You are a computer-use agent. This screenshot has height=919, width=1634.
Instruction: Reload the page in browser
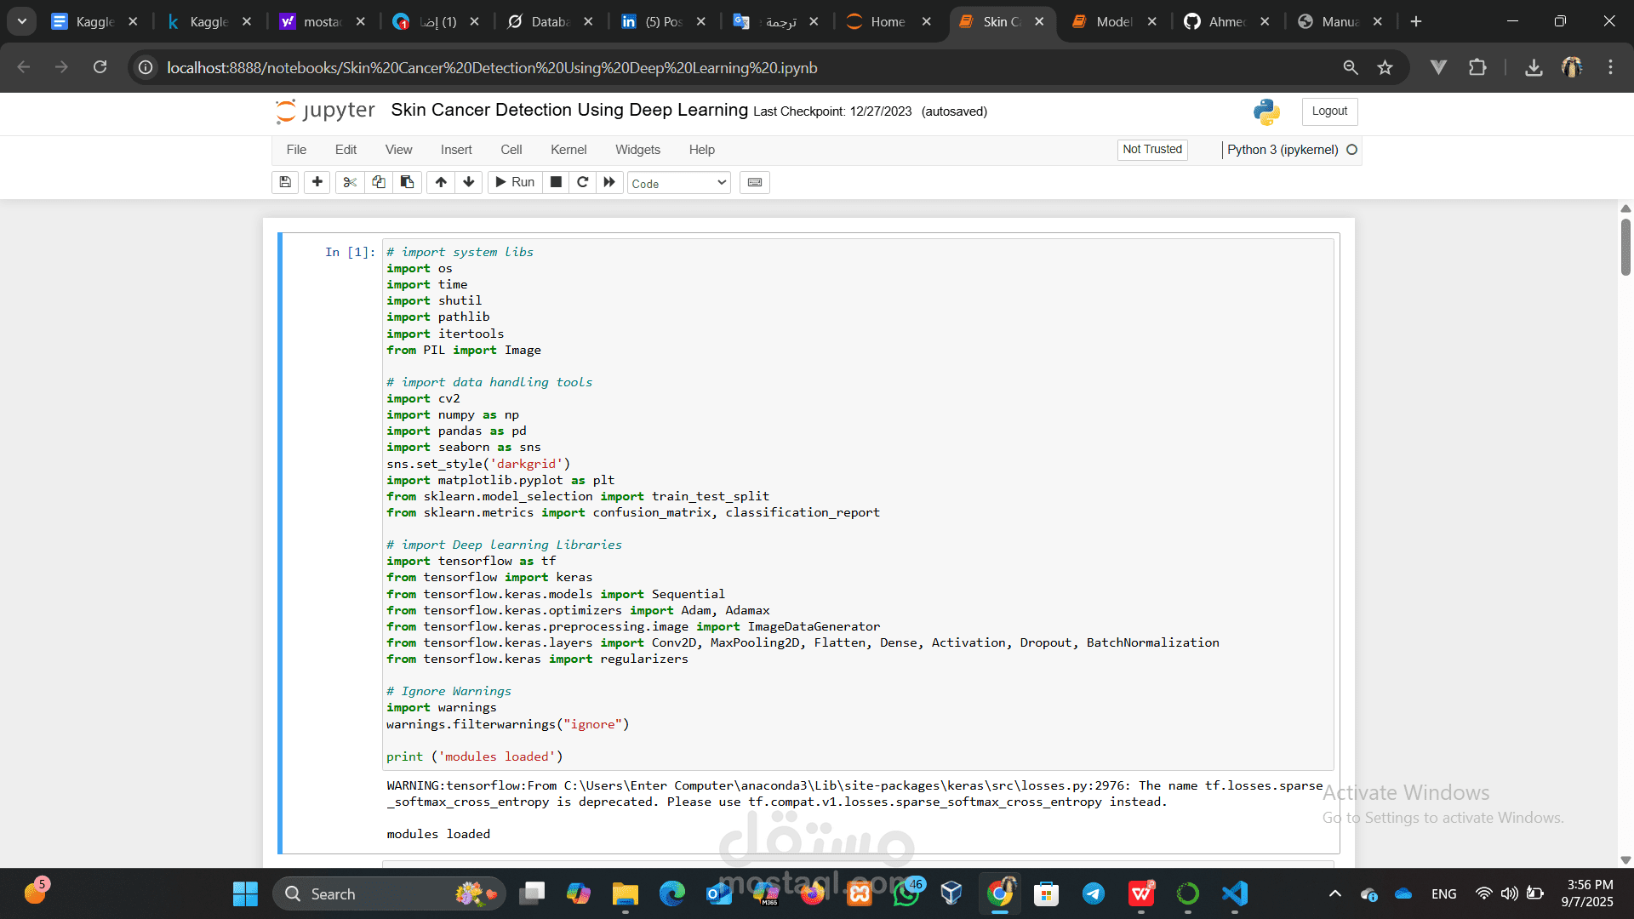coord(100,67)
